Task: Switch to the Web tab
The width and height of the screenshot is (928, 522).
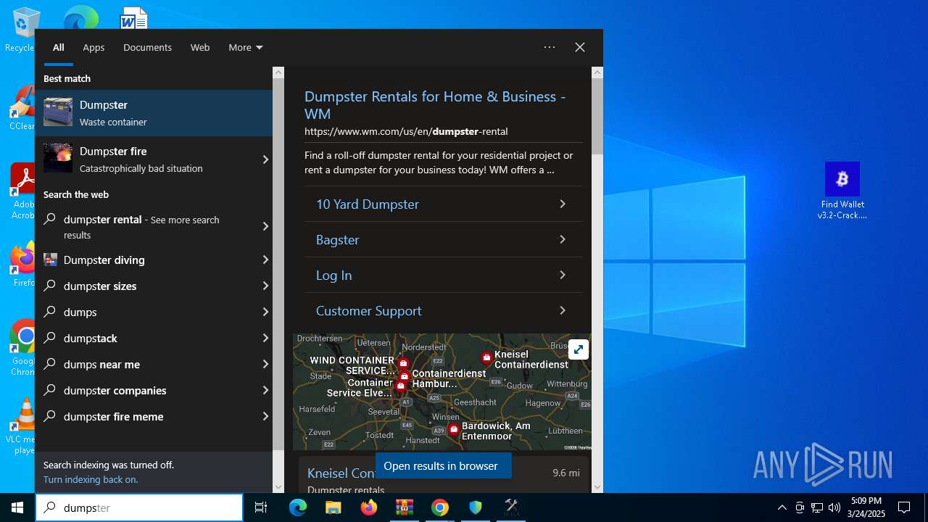Action: click(x=200, y=47)
